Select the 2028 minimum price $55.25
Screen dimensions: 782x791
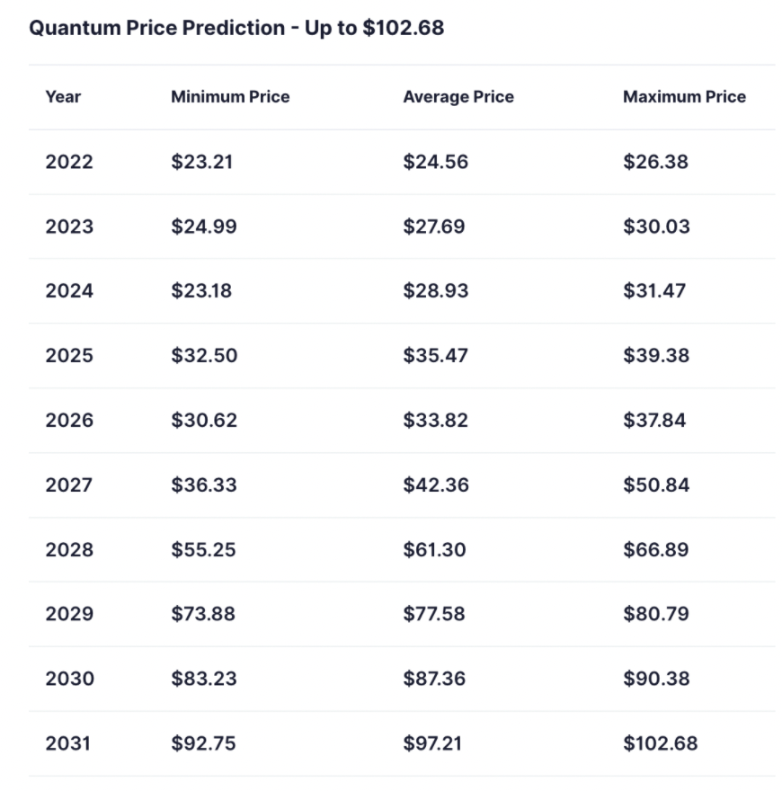[x=204, y=550]
